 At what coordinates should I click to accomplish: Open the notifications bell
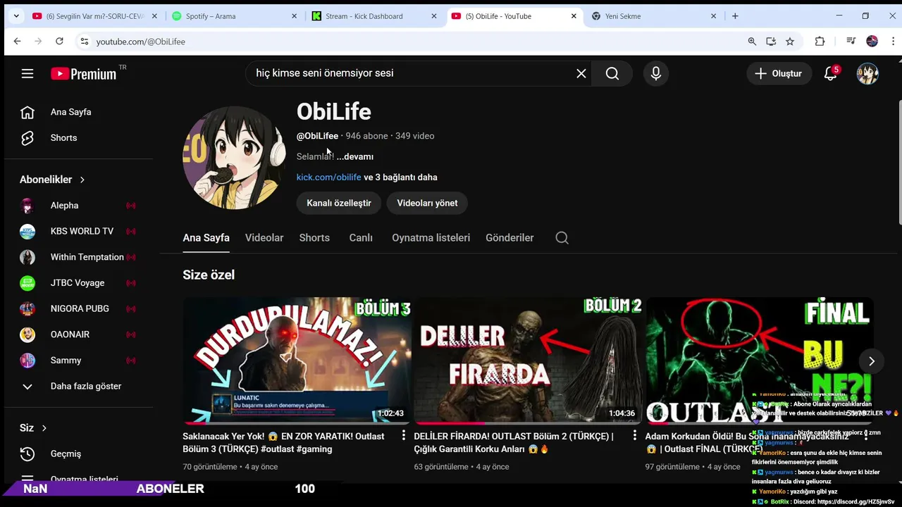831,73
